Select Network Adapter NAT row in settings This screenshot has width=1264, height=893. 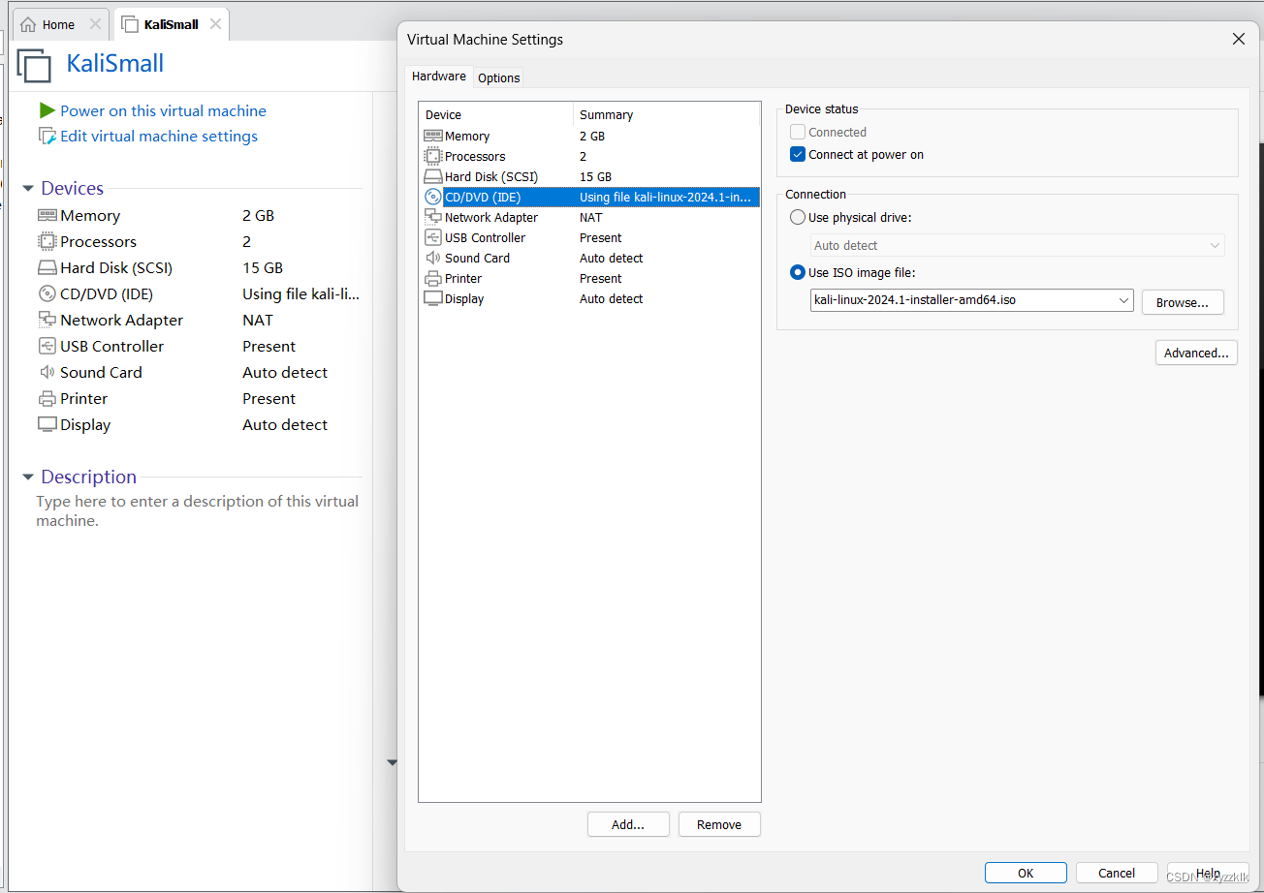click(x=589, y=218)
